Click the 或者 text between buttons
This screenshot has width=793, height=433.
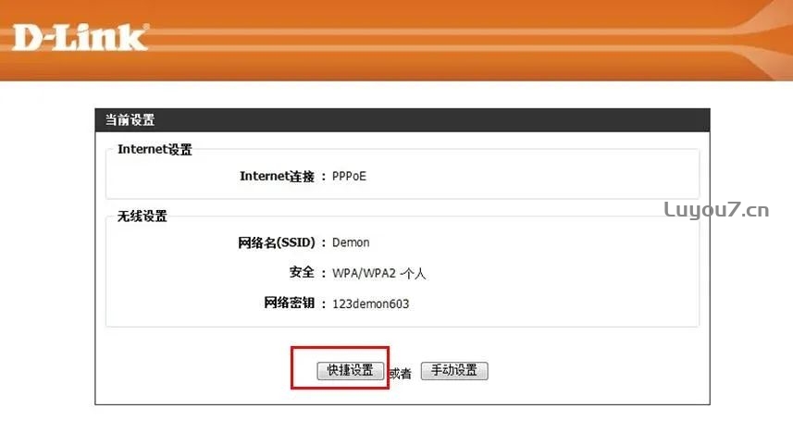(401, 374)
